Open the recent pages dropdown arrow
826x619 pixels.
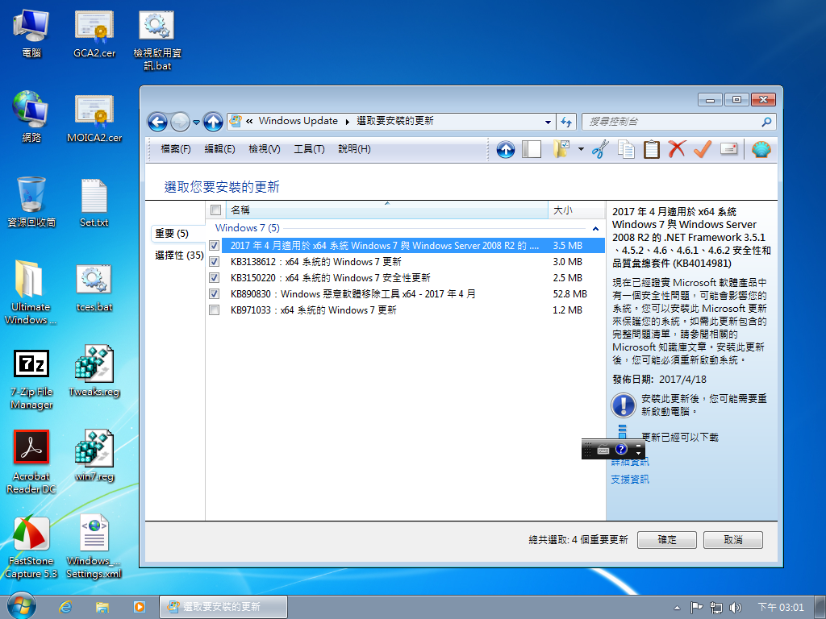[197, 123]
